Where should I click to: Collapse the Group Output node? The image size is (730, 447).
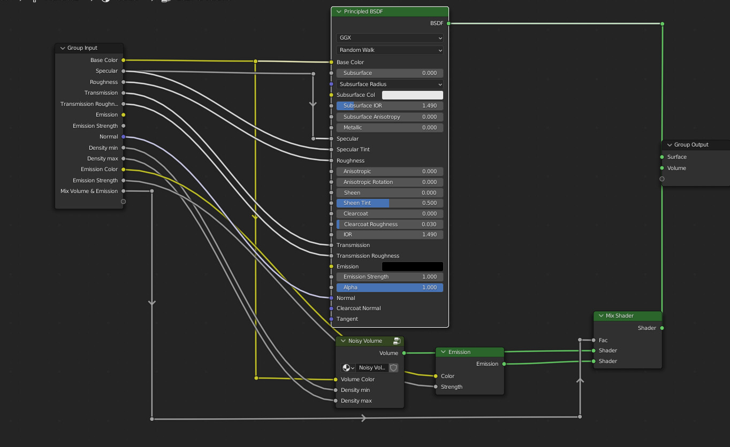(x=670, y=145)
